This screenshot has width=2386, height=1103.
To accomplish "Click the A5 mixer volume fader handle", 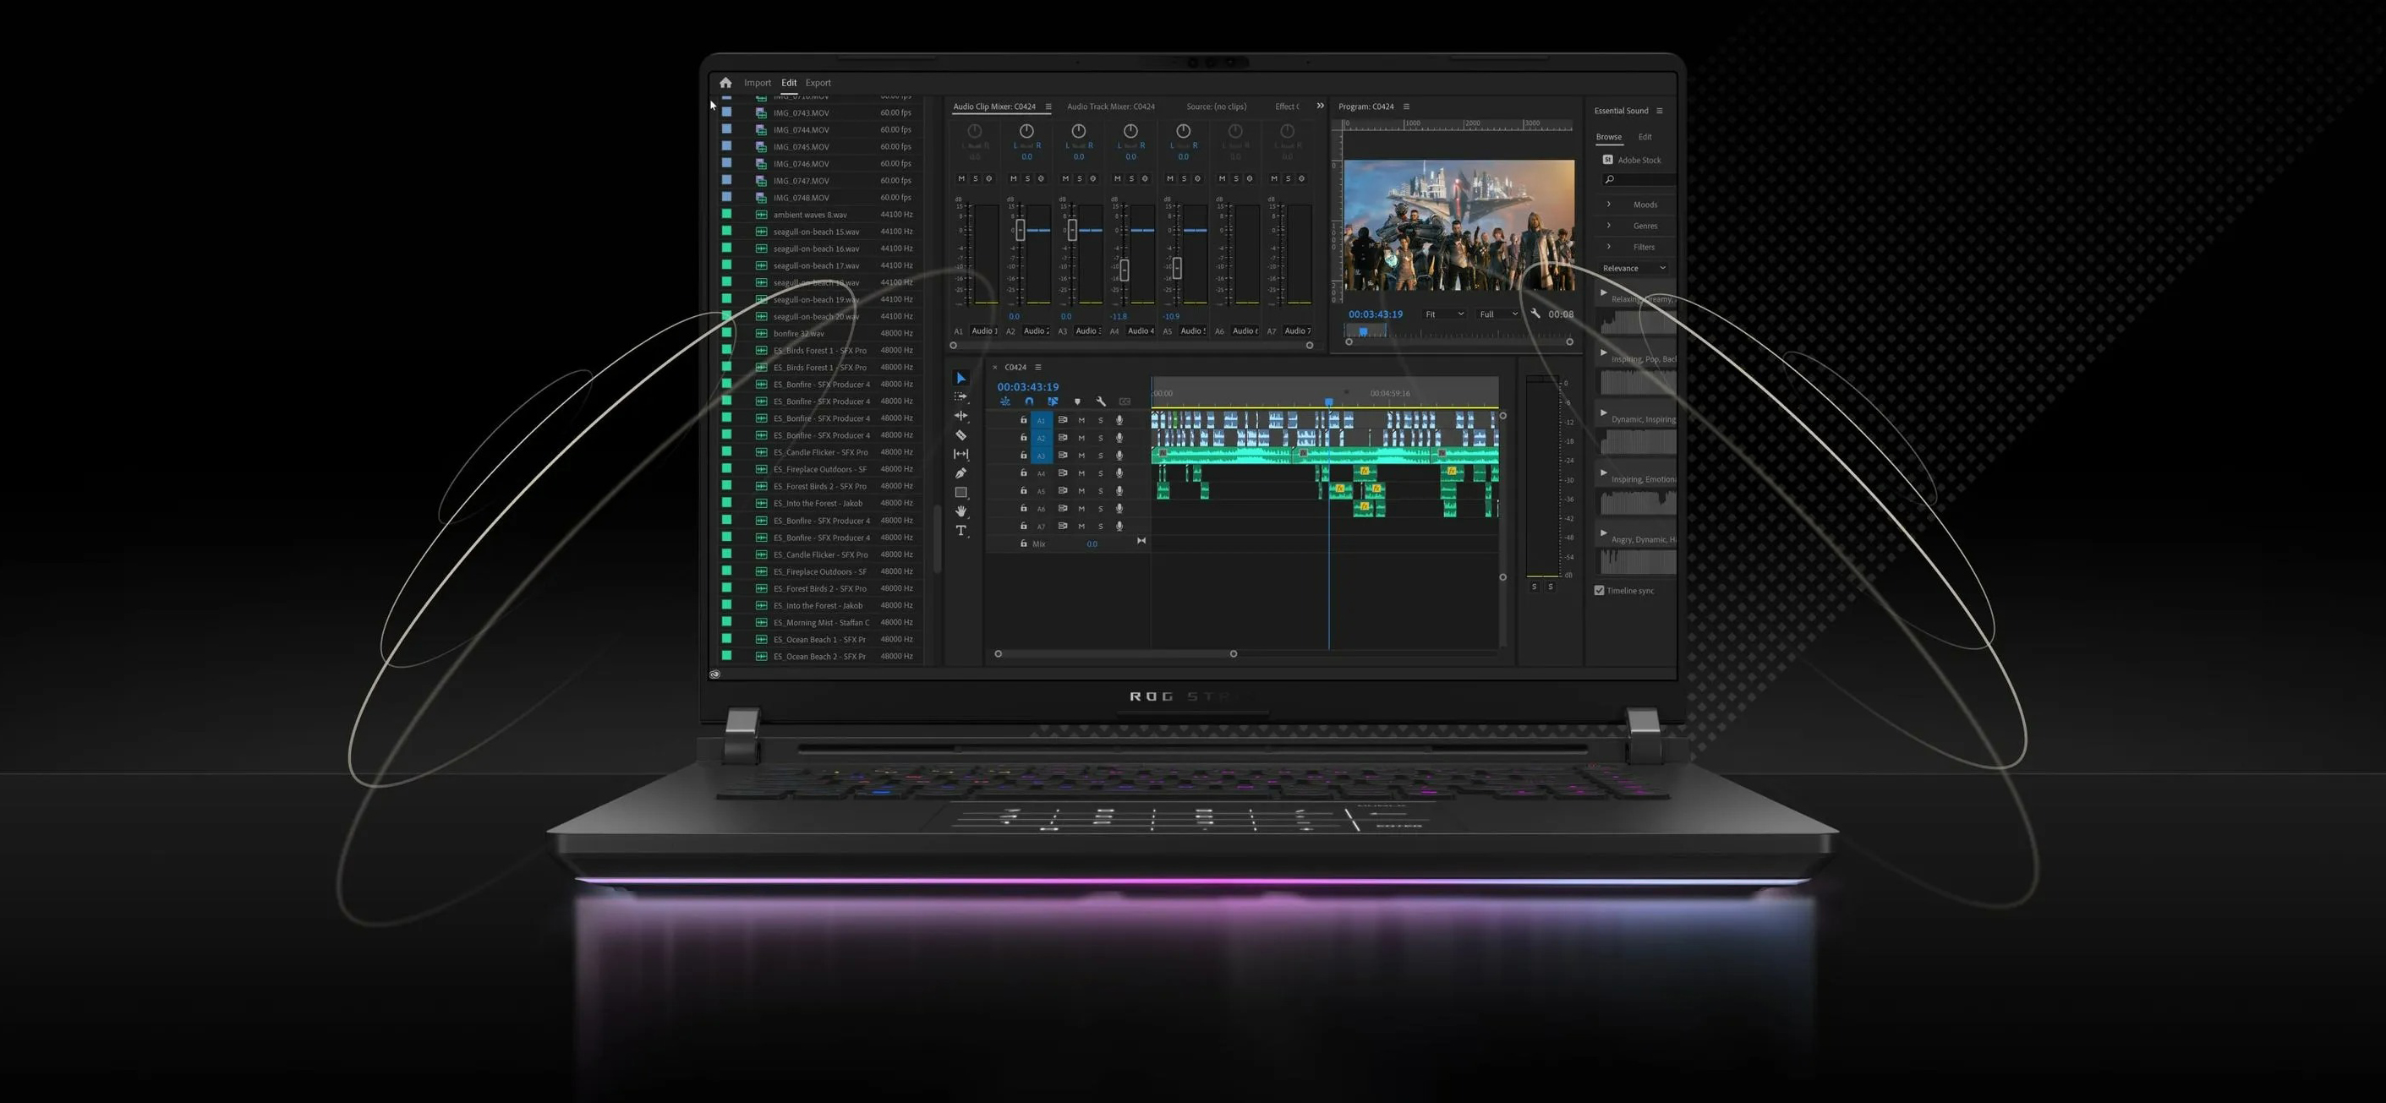I will click(1176, 269).
